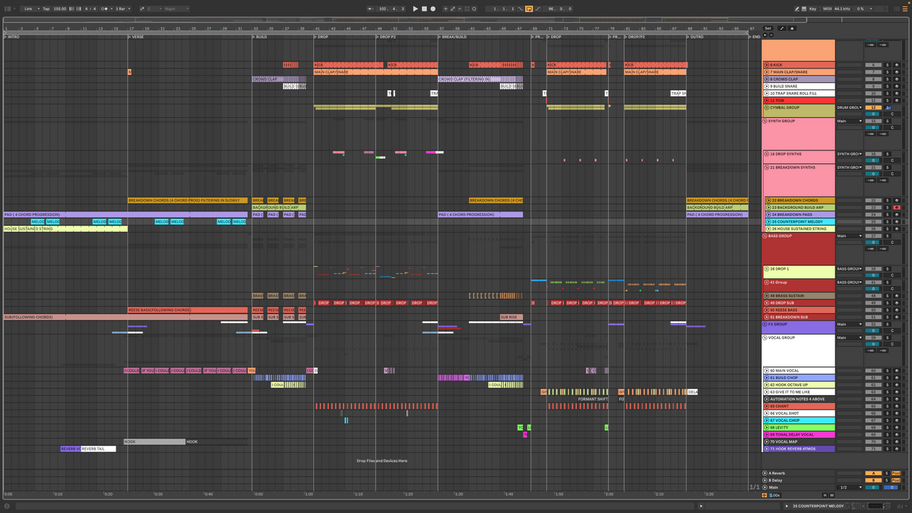Image resolution: width=912 pixels, height=513 pixels.
Task: Select the 50 REESE BASS track header
Action: coord(799,310)
